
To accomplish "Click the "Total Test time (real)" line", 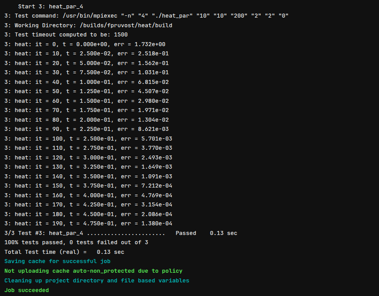I will click(64, 252).
